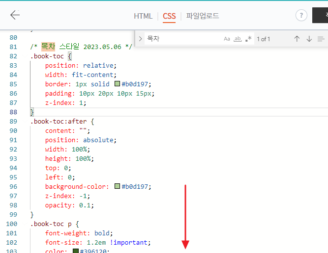Screen dimensions: 328x253
Task: Collapse the .book-toc p rule on line 100
Action: pos(26,224)
